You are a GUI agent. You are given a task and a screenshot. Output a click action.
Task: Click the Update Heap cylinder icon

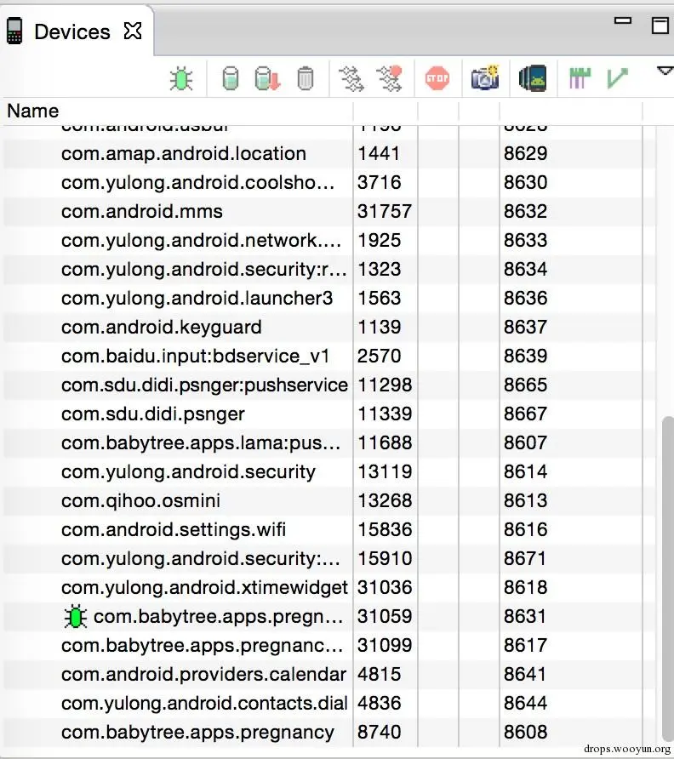[231, 78]
